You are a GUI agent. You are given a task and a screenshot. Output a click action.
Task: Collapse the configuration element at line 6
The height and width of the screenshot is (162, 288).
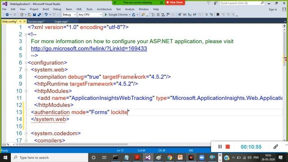tap(26, 63)
